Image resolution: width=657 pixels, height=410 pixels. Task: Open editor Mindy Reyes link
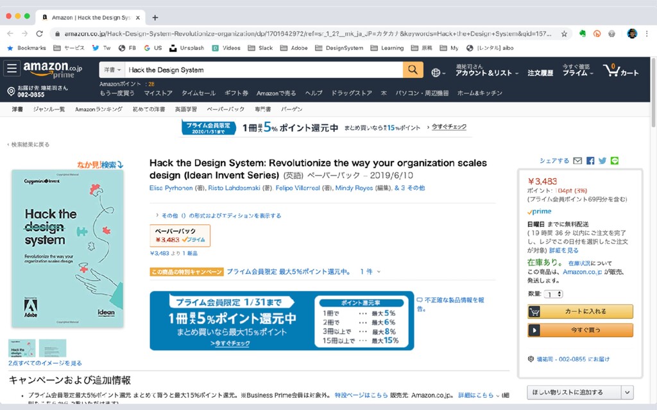click(354, 188)
